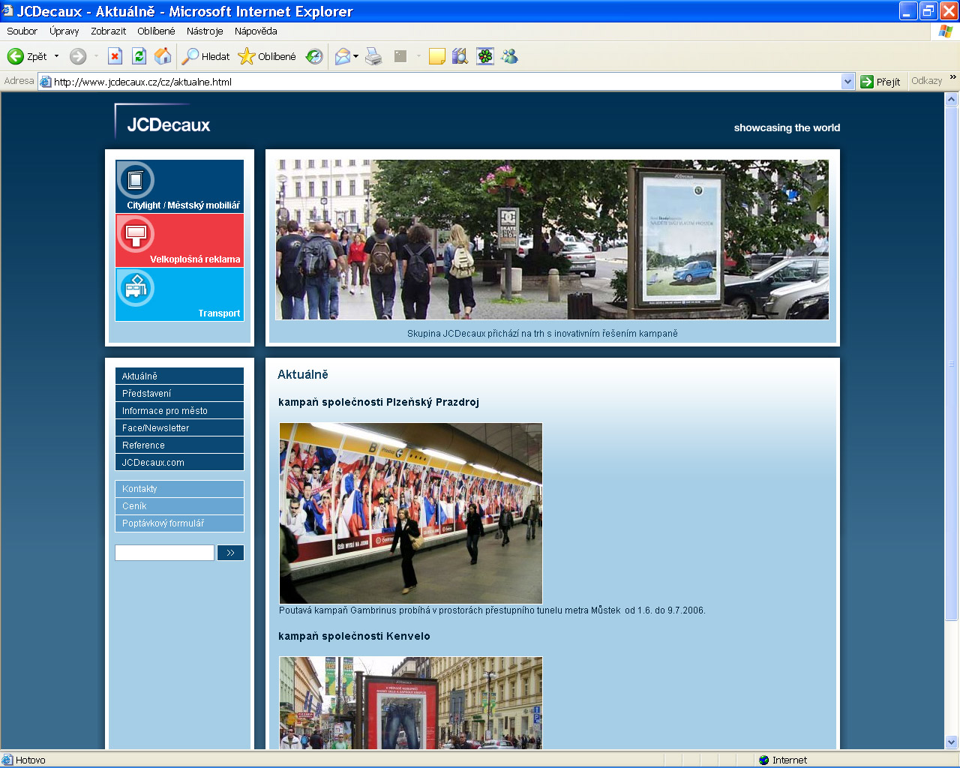
Task: Click the Forward arrow toolbar icon
Action: 78,56
